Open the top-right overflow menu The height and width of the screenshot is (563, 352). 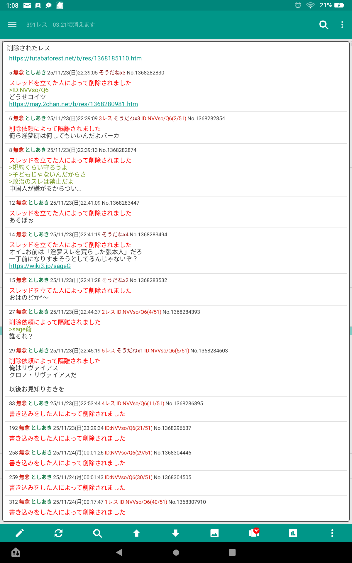pyautogui.click(x=342, y=25)
